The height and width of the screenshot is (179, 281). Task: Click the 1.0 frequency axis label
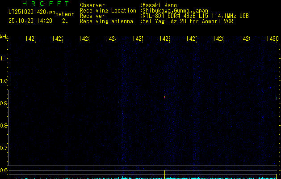pos(4,81)
